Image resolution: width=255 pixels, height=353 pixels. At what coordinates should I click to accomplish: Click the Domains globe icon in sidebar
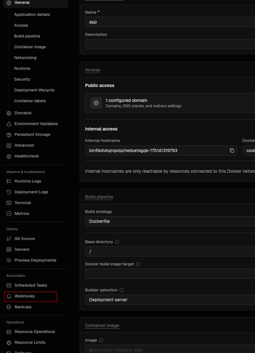(x=9, y=113)
